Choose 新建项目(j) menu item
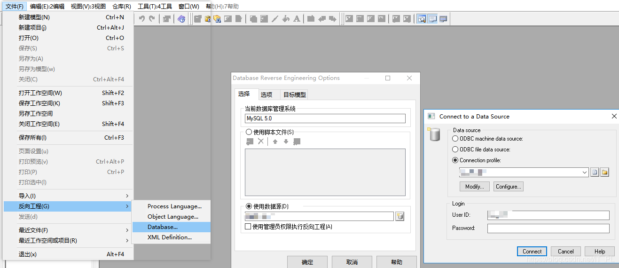 point(69,27)
